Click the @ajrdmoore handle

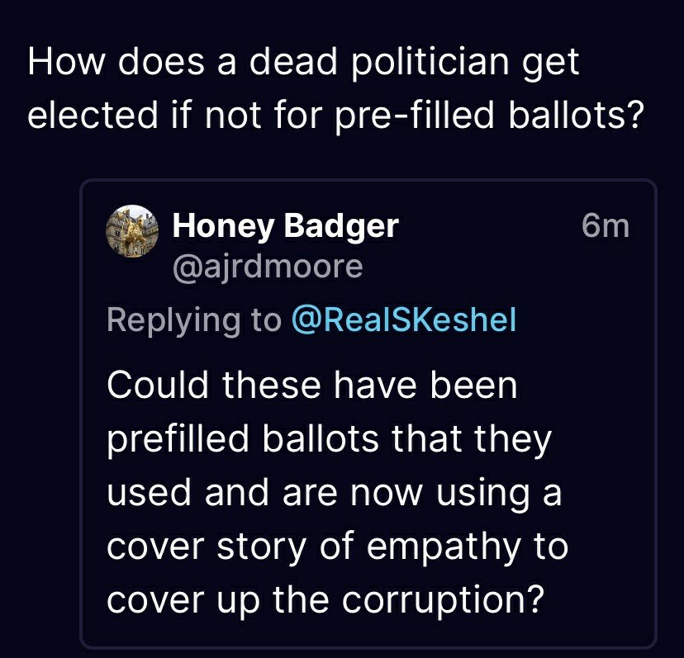pyautogui.click(x=267, y=266)
